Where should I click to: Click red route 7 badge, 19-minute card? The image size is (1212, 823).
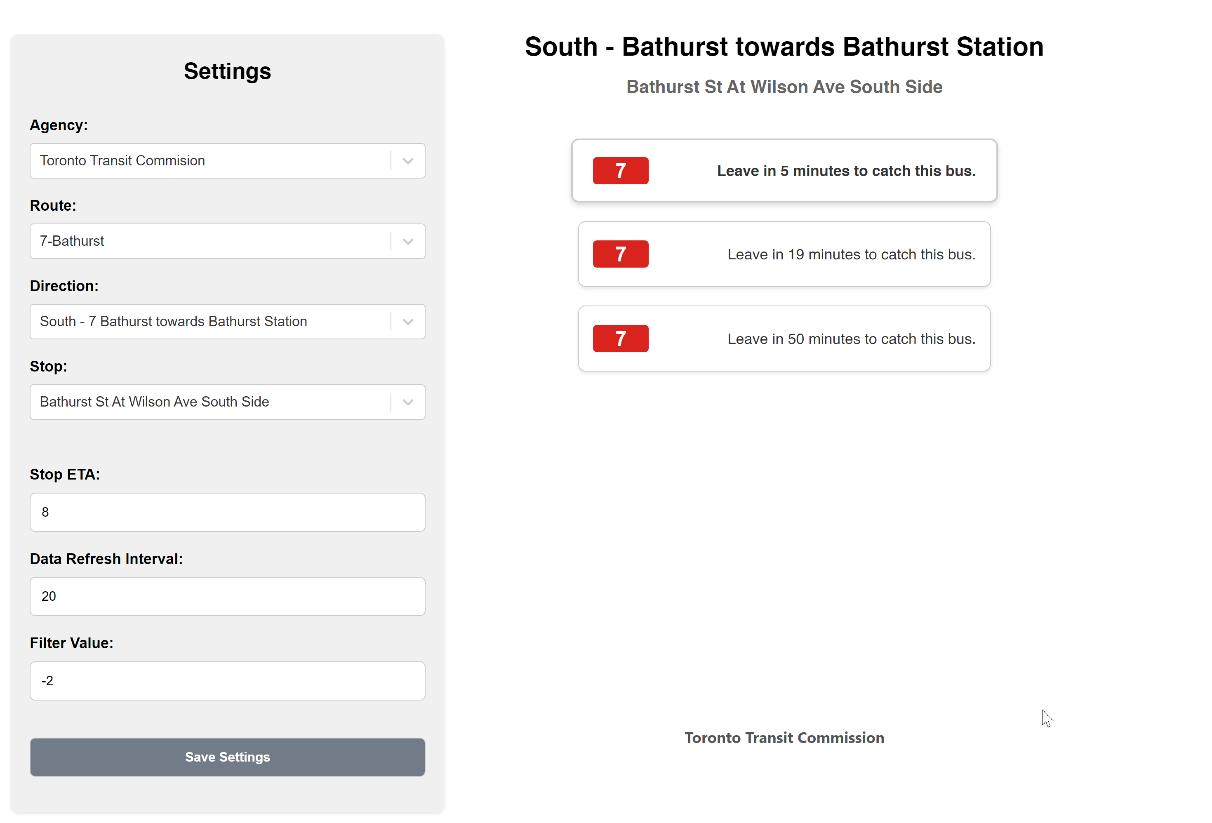tap(620, 254)
